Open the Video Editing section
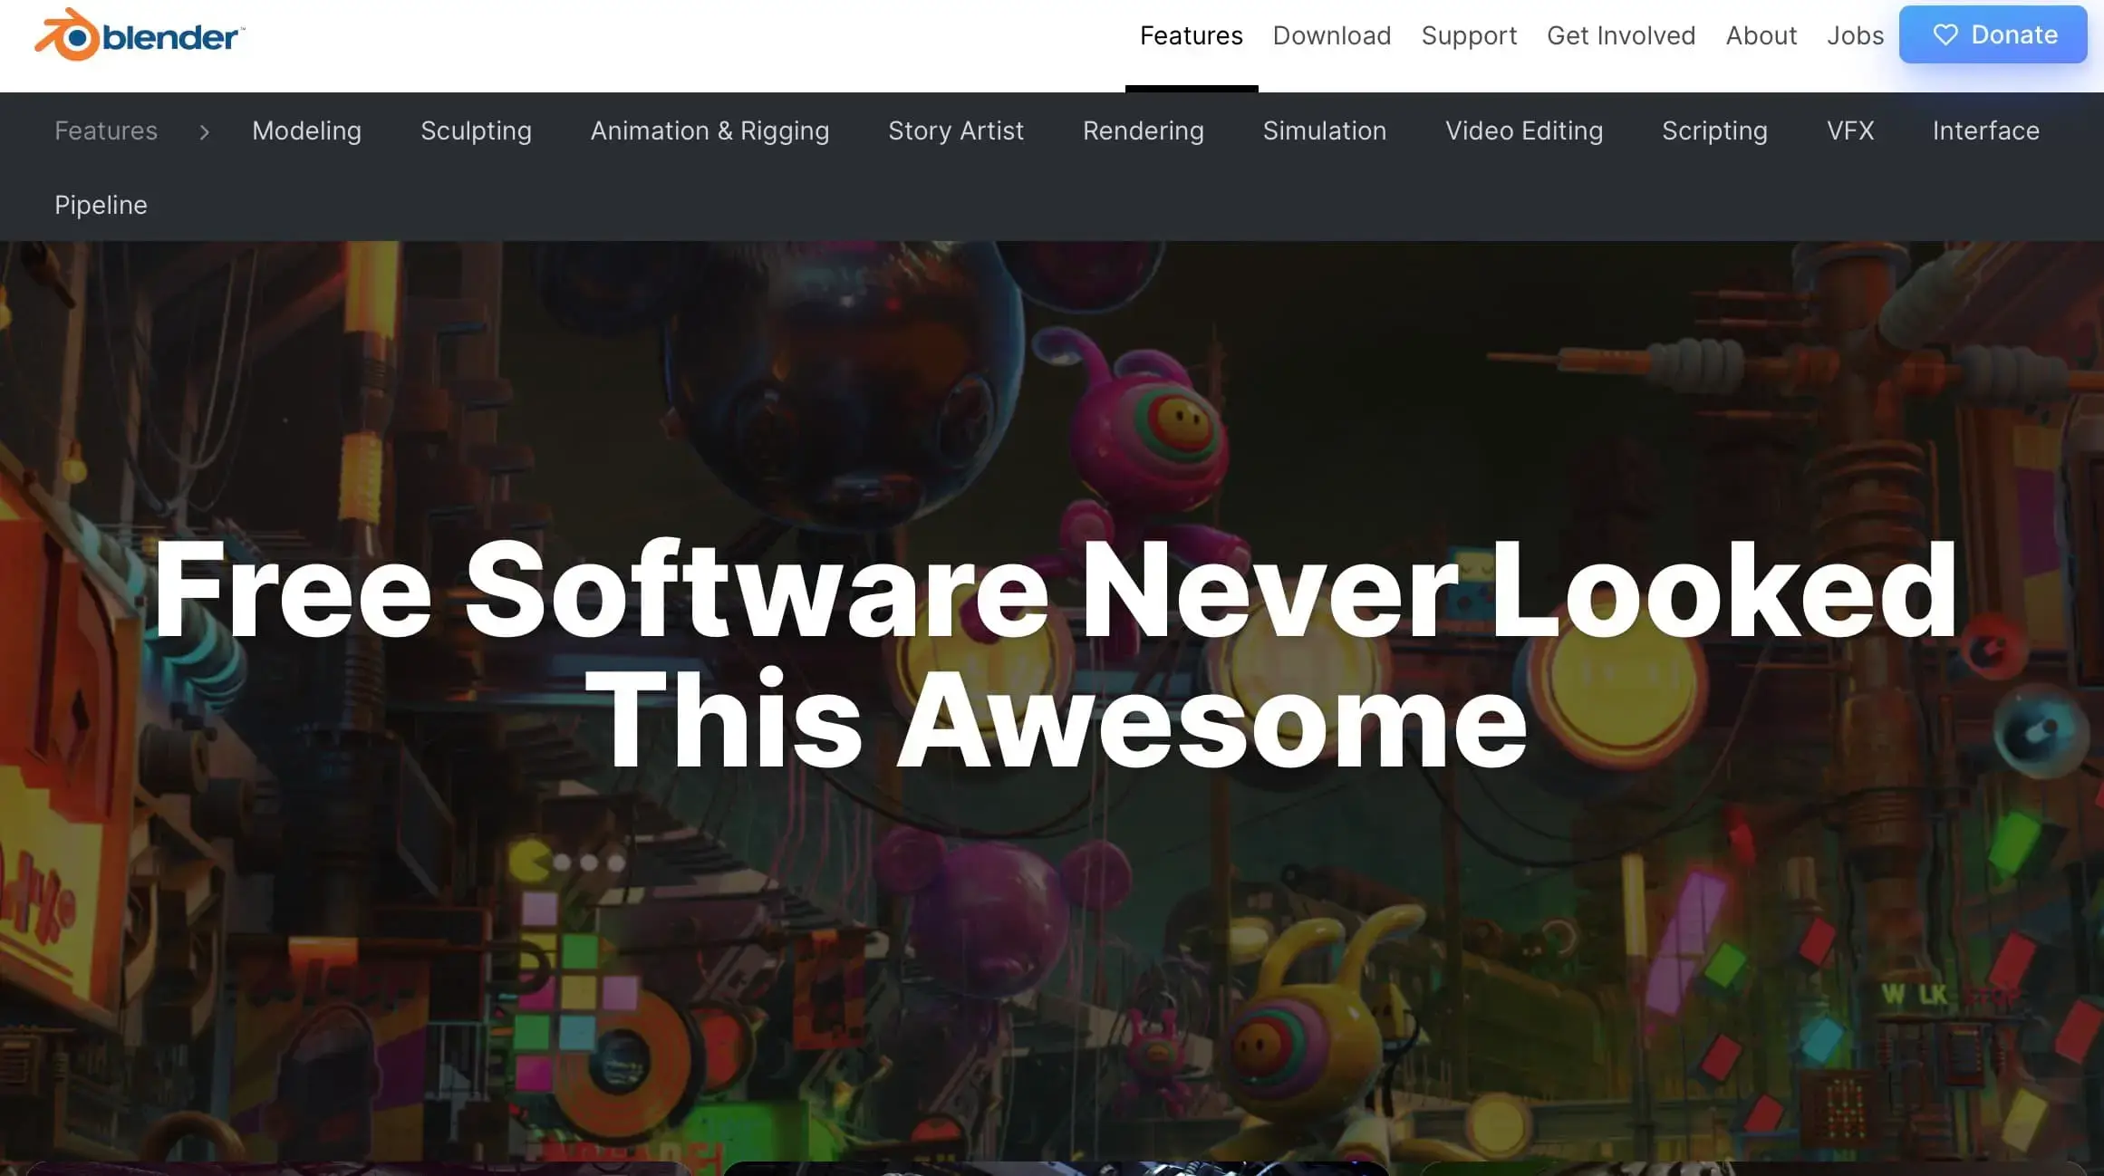Screen dimensions: 2104x1176 tap(1523, 131)
